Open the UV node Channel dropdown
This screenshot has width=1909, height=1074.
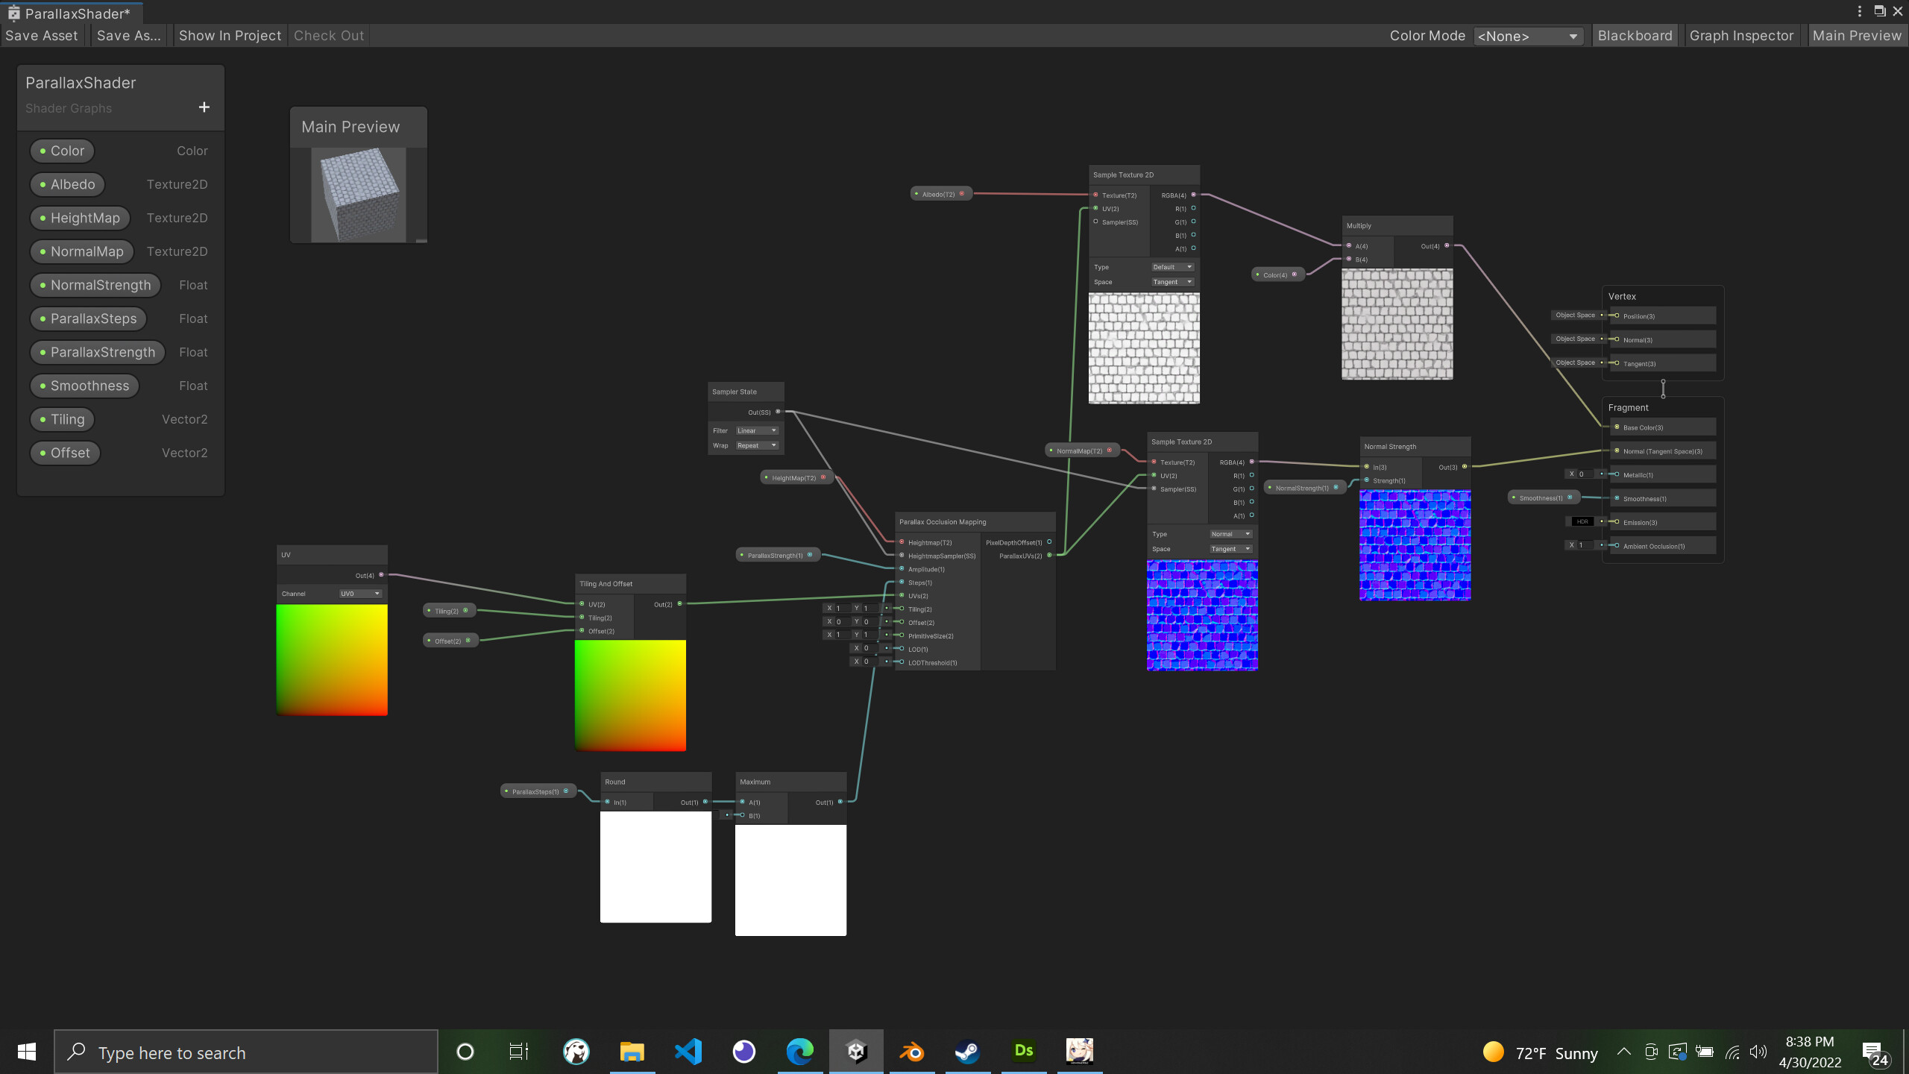coord(360,594)
